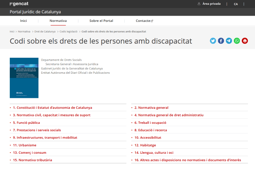Viewport: 255px width, 169px height.
Task: Share the page via WhatsApp
Action: (237, 41)
